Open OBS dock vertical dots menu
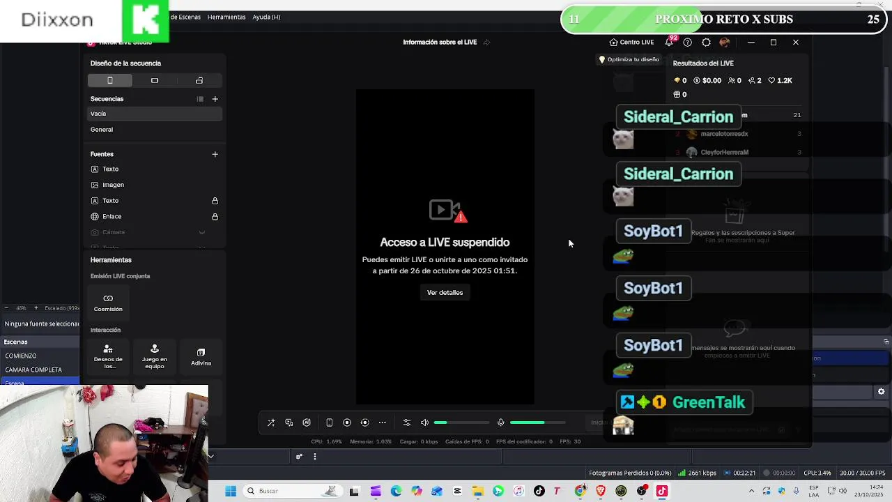 [314, 457]
